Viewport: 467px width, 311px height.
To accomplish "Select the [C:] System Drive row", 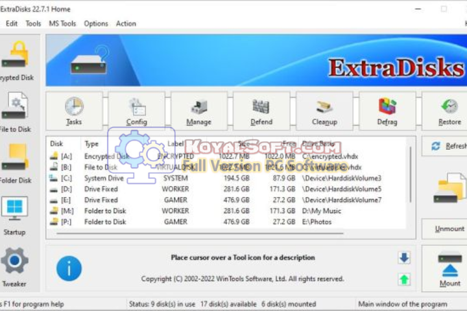I will [226, 178].
